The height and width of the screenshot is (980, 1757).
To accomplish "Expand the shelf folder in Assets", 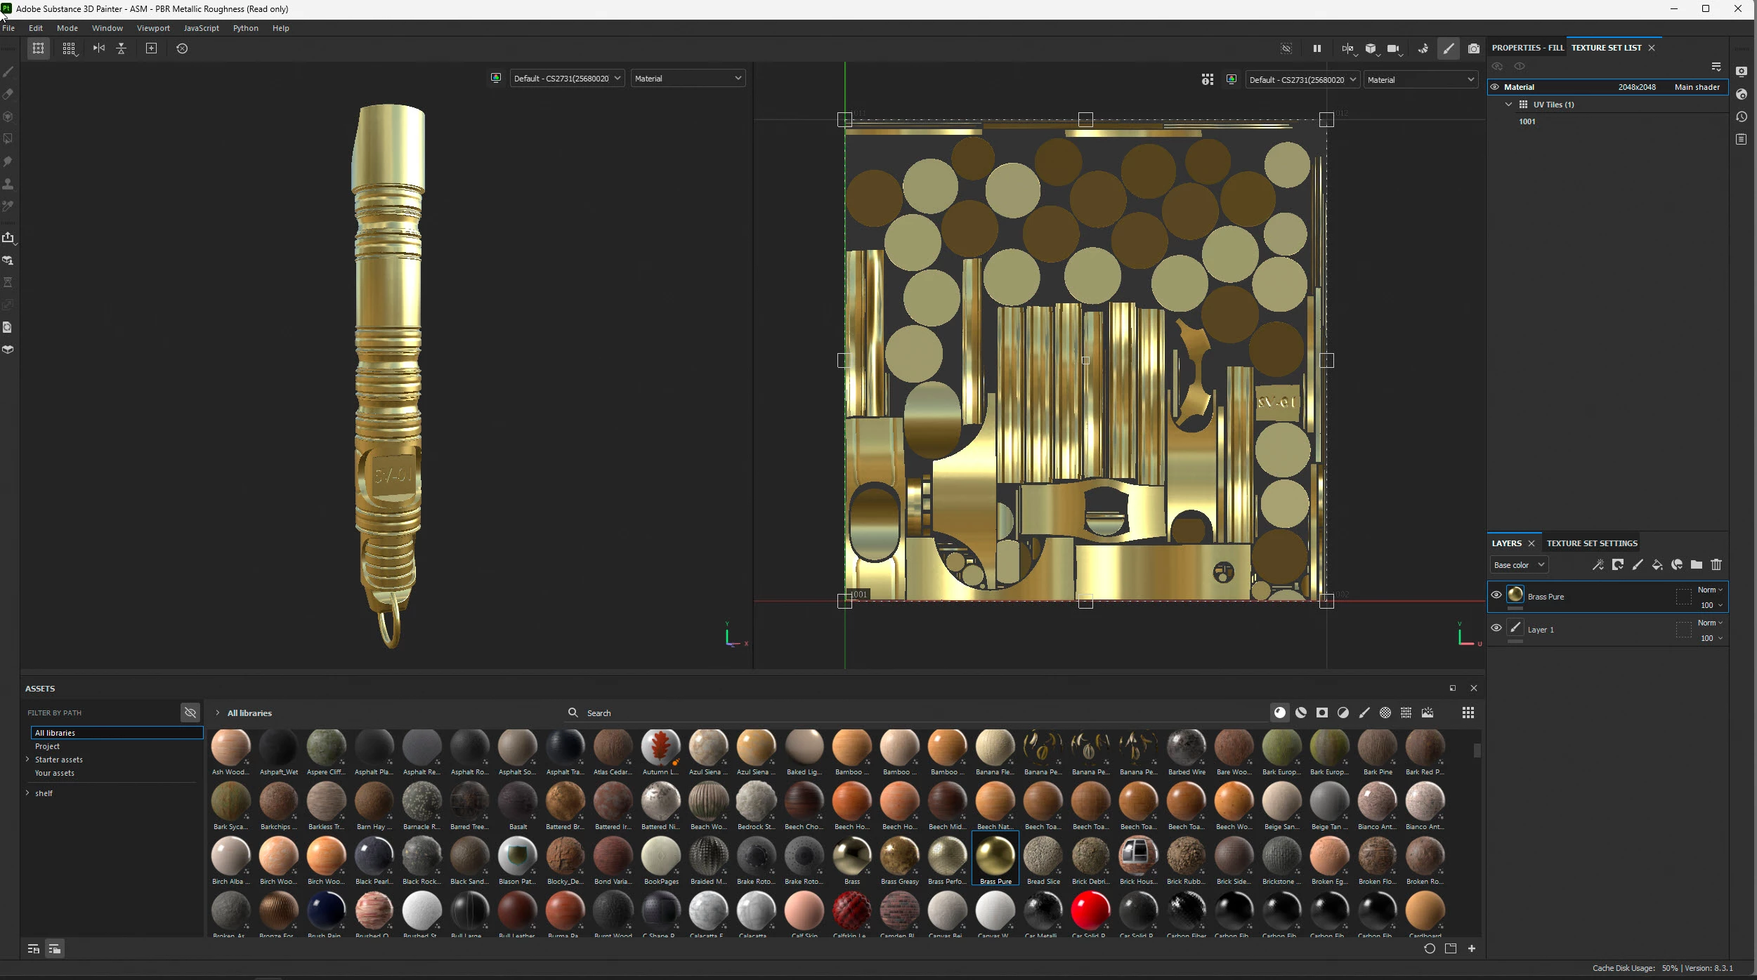I will click(27, 793).
